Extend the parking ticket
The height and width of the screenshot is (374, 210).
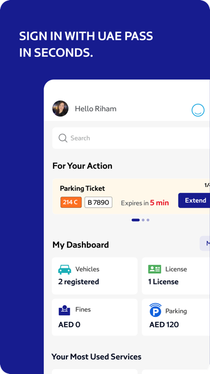coord(194,200)
